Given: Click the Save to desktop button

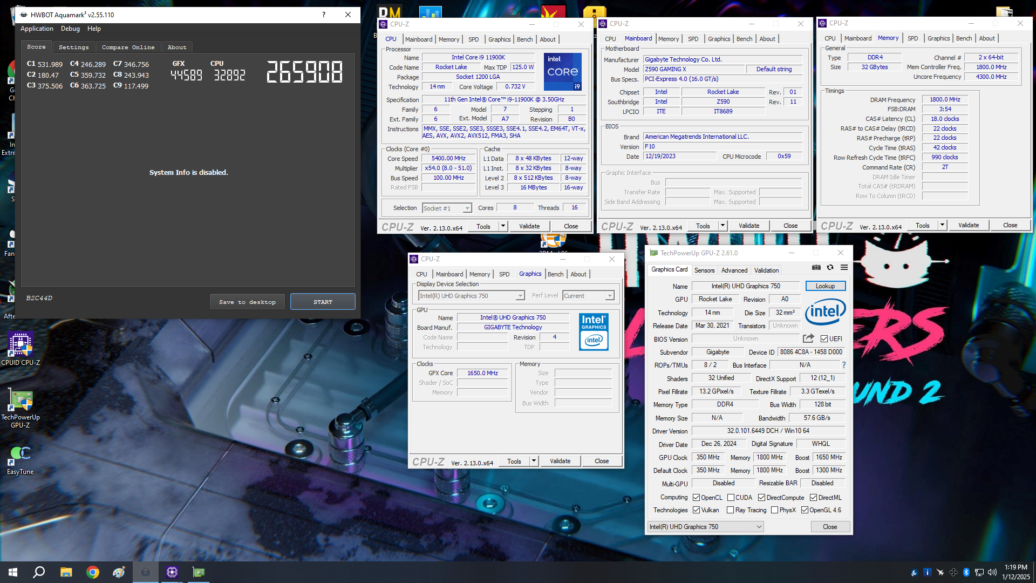Looking at the screenshot, I should tap(247, 302).
